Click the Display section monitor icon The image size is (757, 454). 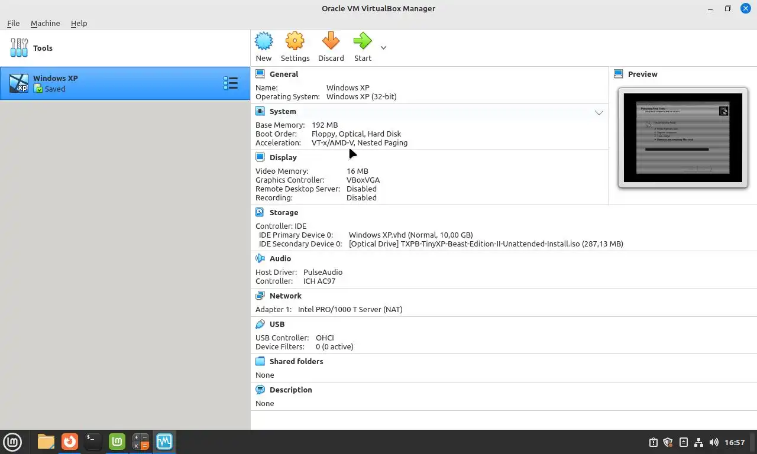point(260,157)
